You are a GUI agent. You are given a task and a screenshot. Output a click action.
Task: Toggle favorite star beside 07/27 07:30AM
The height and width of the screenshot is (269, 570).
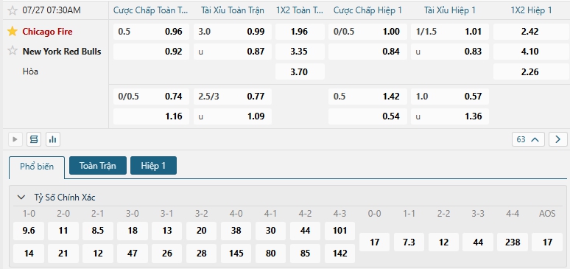[x=13, y=10]
